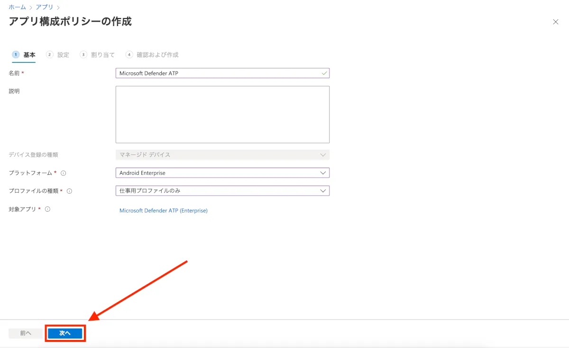This screenshot has width=569, height=348.
Task: Open the 確認および作成 step tab
Action: tap(152, 55)
